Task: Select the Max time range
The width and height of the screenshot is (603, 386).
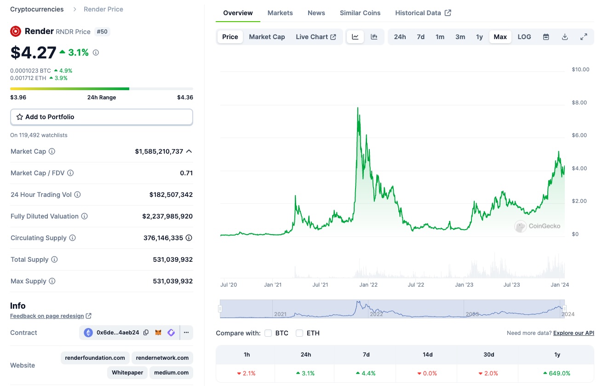Action: click(x=500, y=37)
